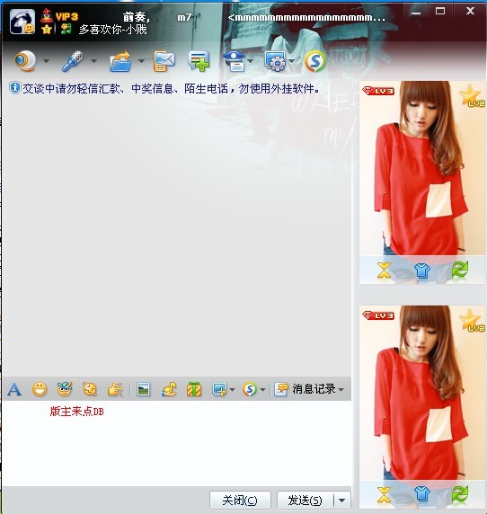The height and width of the screenshot is (514, 487).
Task: Click the security notice info shield icon
Action: 14,88
